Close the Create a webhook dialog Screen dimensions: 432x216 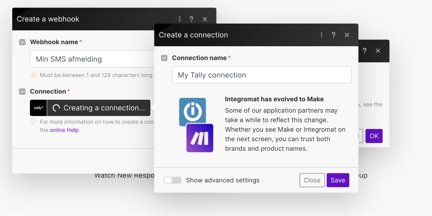pyautogui.click(x=205, y=19)
